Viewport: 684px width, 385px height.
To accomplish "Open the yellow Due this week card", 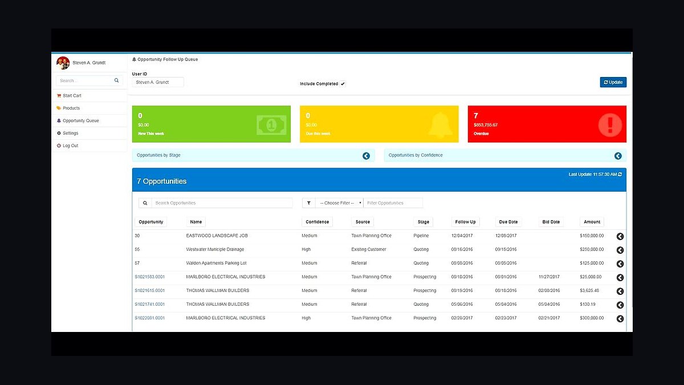I will tap(379, 124).
